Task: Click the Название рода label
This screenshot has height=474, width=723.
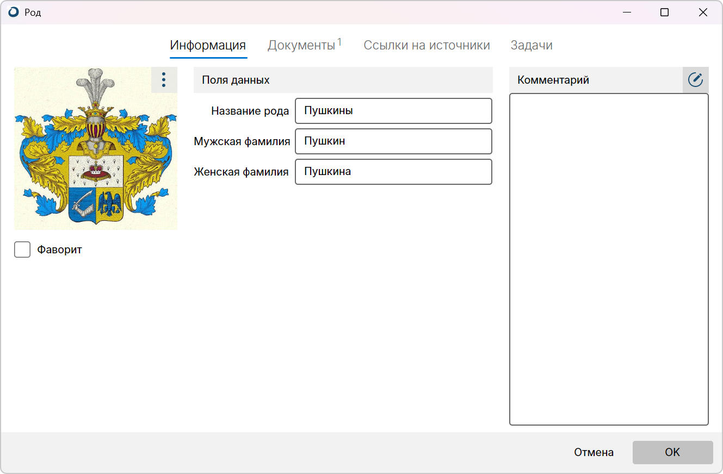Action: tap(250, 111)
